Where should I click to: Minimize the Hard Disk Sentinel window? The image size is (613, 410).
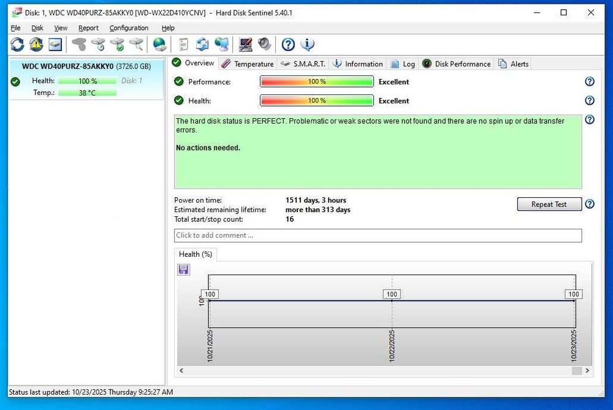click(537, 12)
